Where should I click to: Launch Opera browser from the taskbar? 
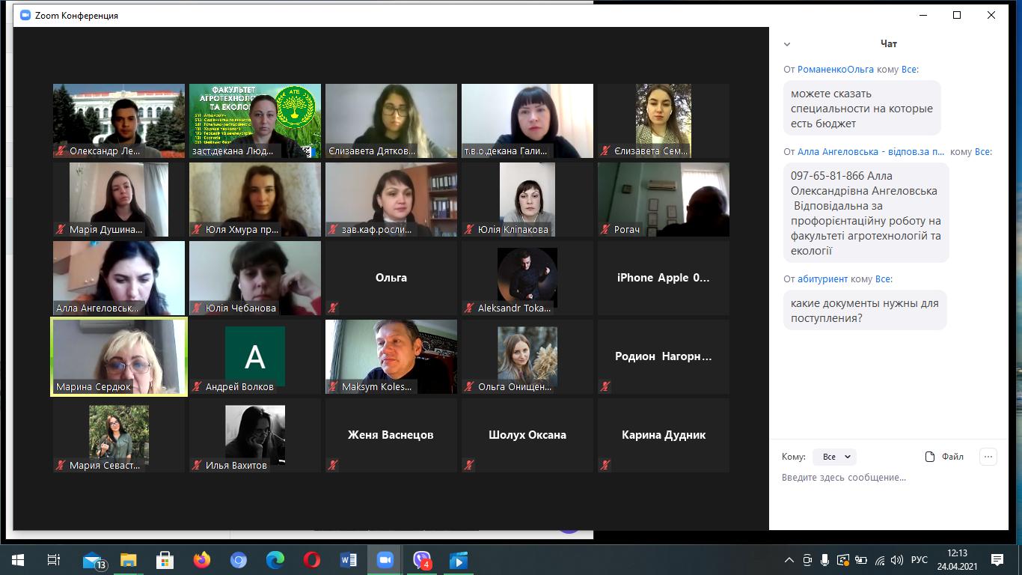point(312,560)
